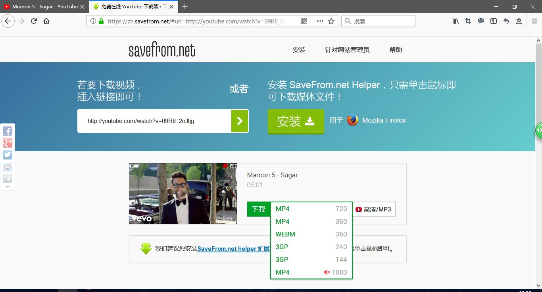Toggle the sidebar view icon

(x=494, y=21)
